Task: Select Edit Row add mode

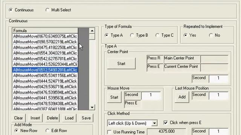Action: pos(47,130)
